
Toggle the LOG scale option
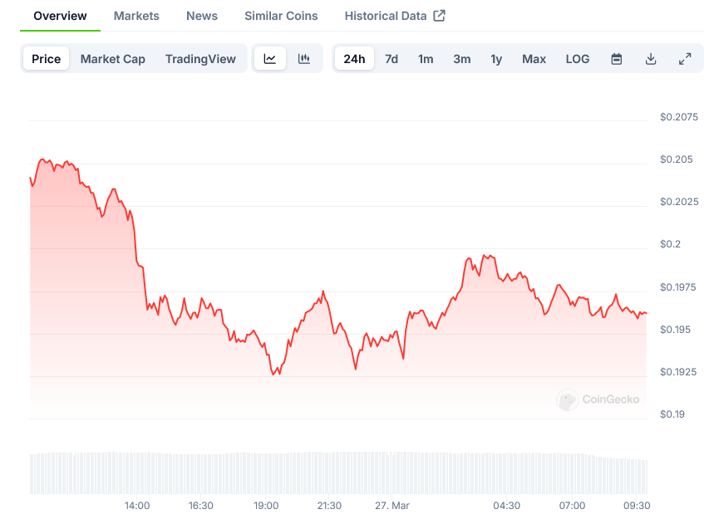(x=578, y=59)
